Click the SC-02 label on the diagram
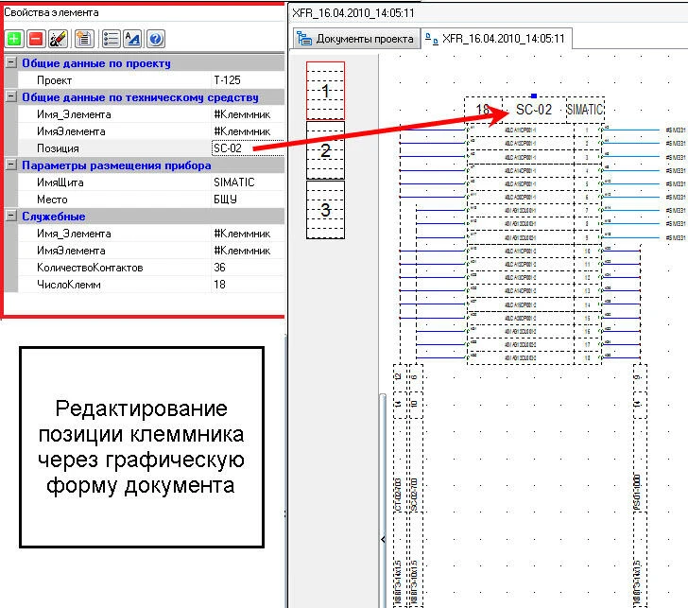The width and height of the screenshot is (688, 608). tap(533, 110)
